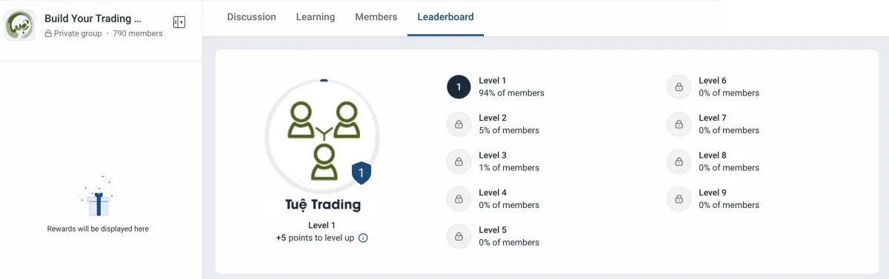
Task: Click the Level 2 lock icon
Action: pyautogui.click(x=459, y=124)
